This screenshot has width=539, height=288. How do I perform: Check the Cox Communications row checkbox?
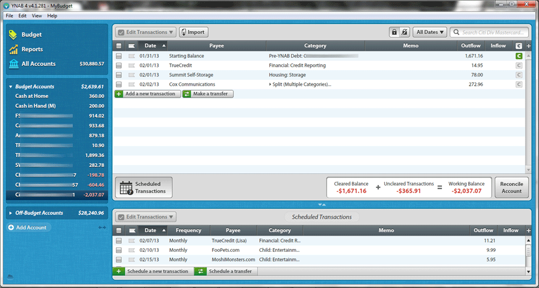(119, 84)
